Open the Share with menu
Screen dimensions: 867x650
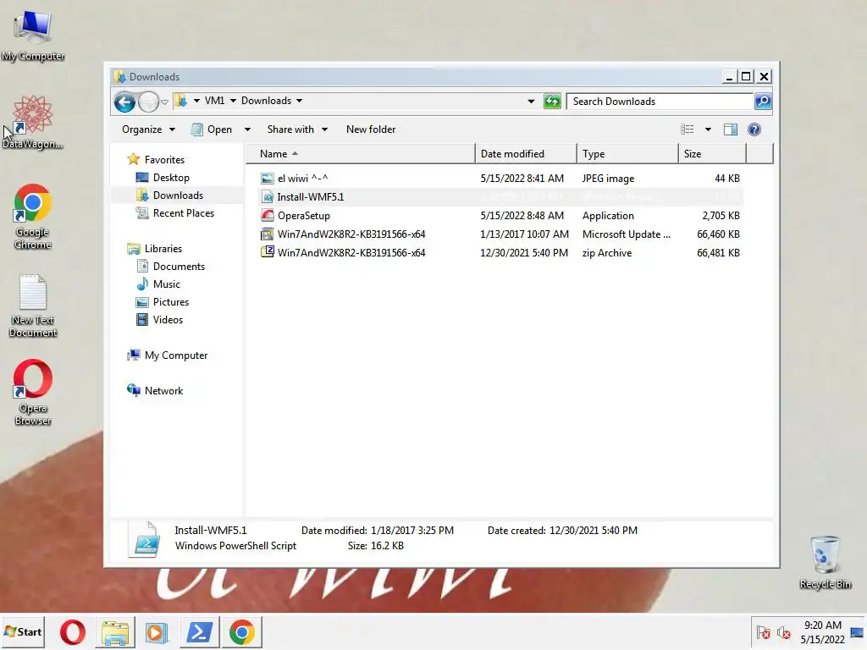[x=297, y=129]
